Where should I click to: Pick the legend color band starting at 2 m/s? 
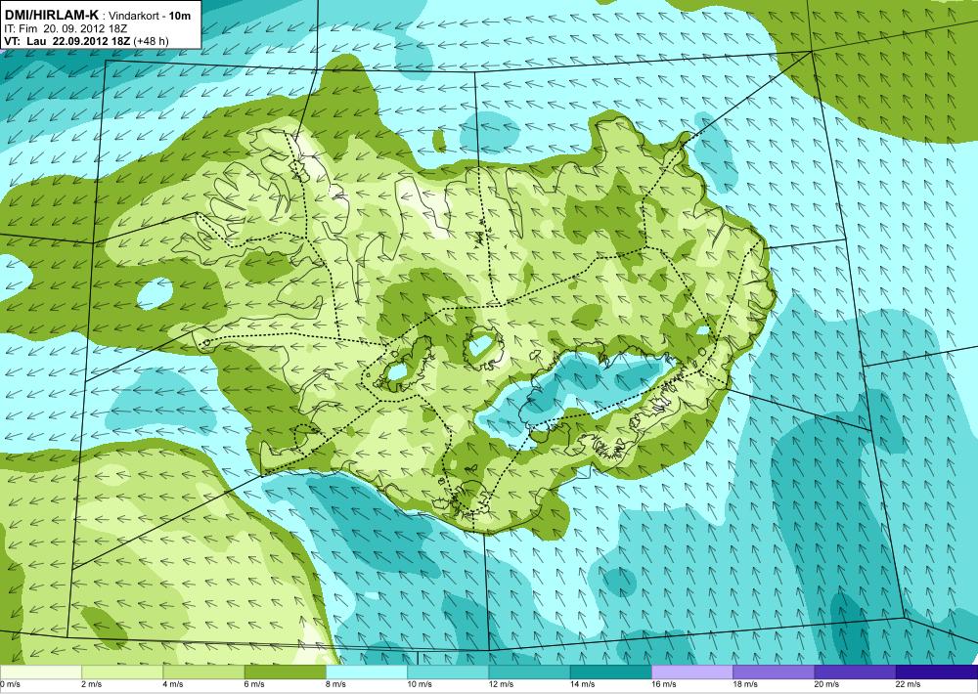coord(122,672)
